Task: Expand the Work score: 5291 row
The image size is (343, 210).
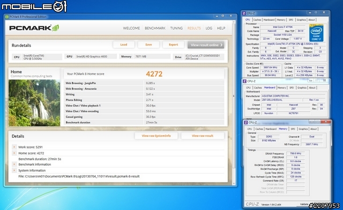Action: click(14, 147)
